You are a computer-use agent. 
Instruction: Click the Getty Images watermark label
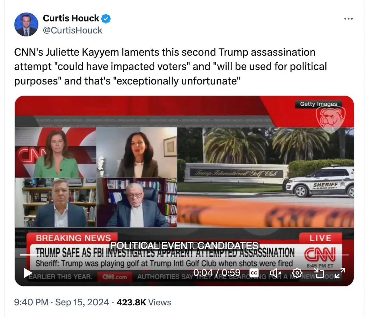(319, 104)
